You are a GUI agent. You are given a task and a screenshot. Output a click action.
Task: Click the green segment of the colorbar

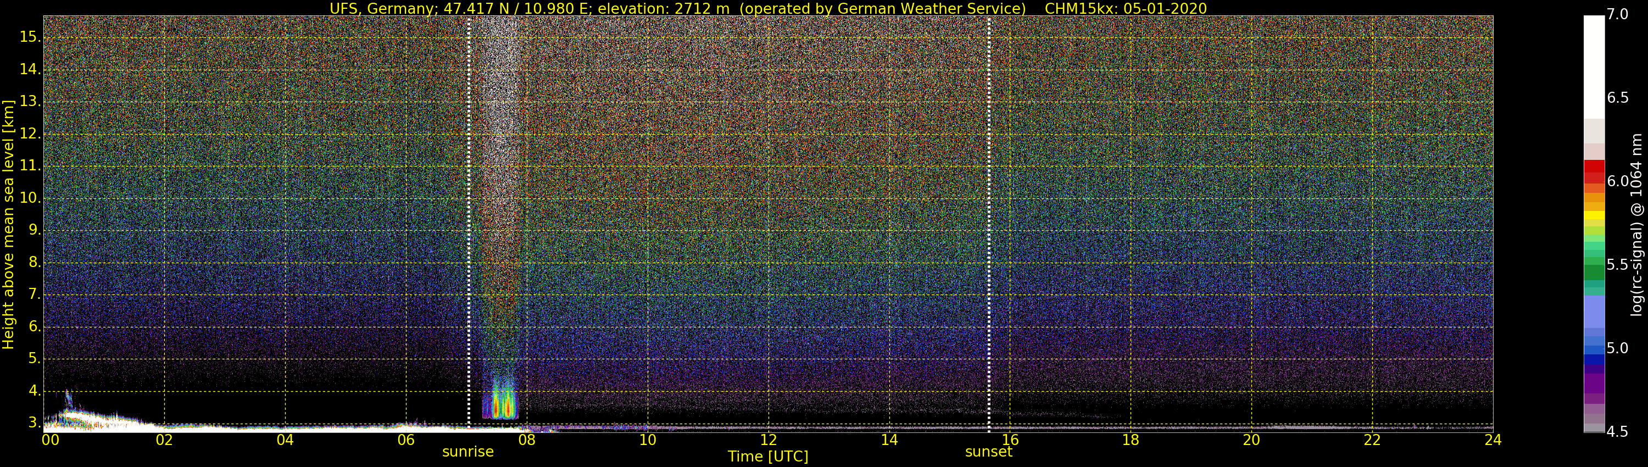point(1594,272)
